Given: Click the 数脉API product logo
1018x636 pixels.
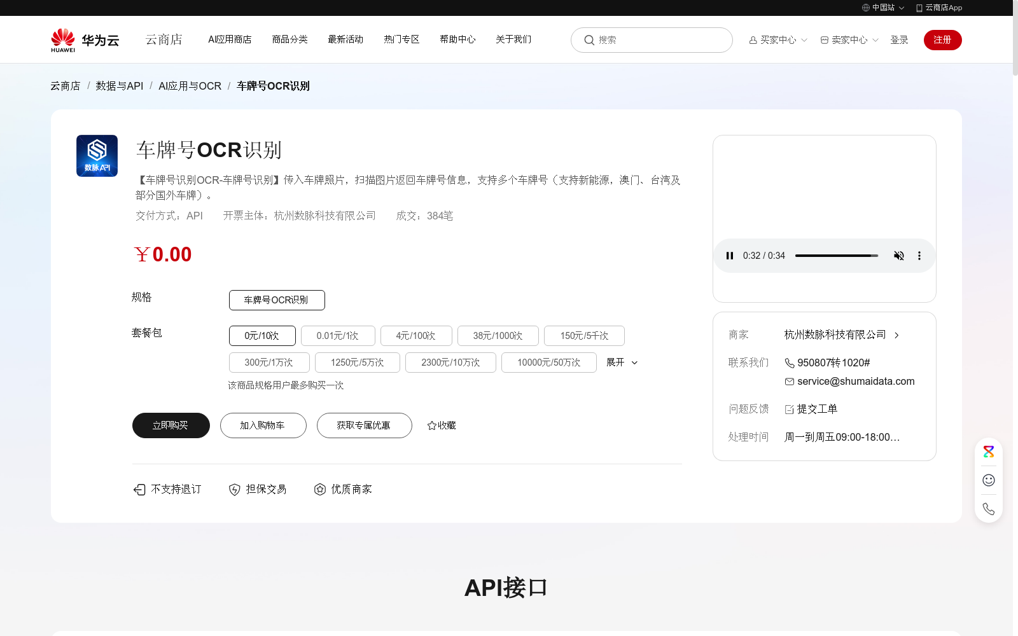Looking at the screenshot, I should [x=97, y=156].
